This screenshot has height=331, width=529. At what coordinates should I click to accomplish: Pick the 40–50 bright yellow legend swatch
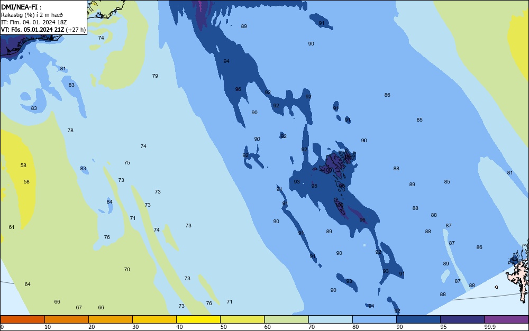click(198, 319)
